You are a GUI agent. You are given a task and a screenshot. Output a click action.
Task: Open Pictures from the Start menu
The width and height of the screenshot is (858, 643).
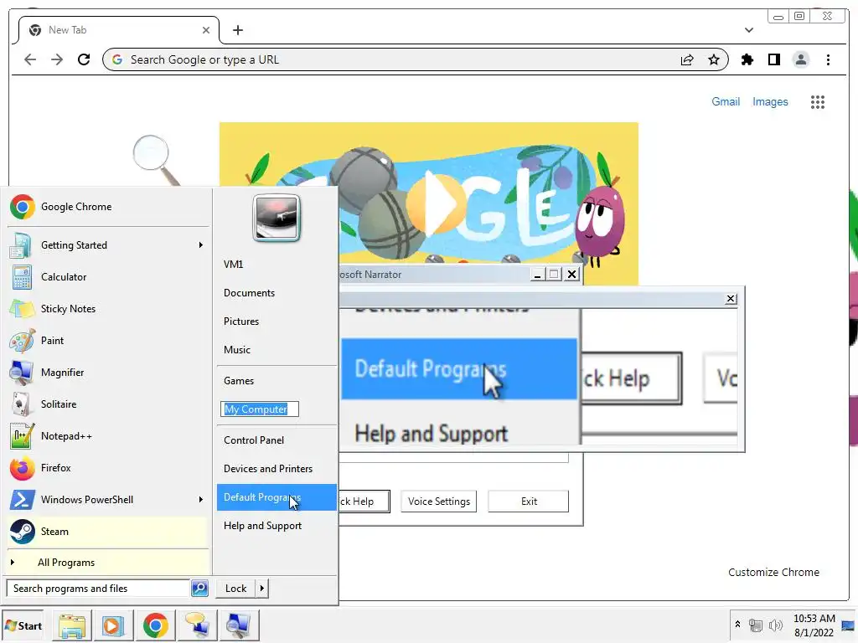pyautogui.click(x=277, y=321)
